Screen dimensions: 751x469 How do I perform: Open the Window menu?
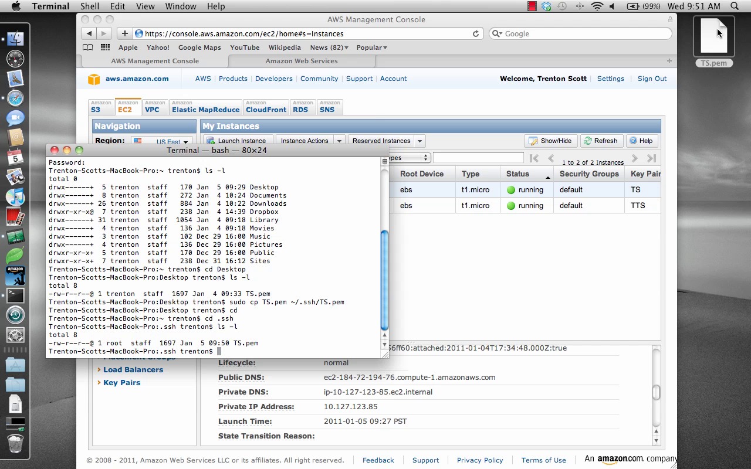tap(180, 6)
